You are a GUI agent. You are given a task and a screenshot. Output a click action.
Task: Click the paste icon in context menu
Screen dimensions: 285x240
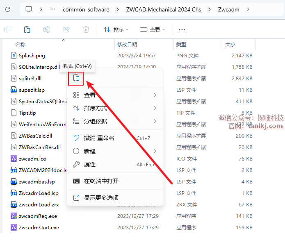76,78
